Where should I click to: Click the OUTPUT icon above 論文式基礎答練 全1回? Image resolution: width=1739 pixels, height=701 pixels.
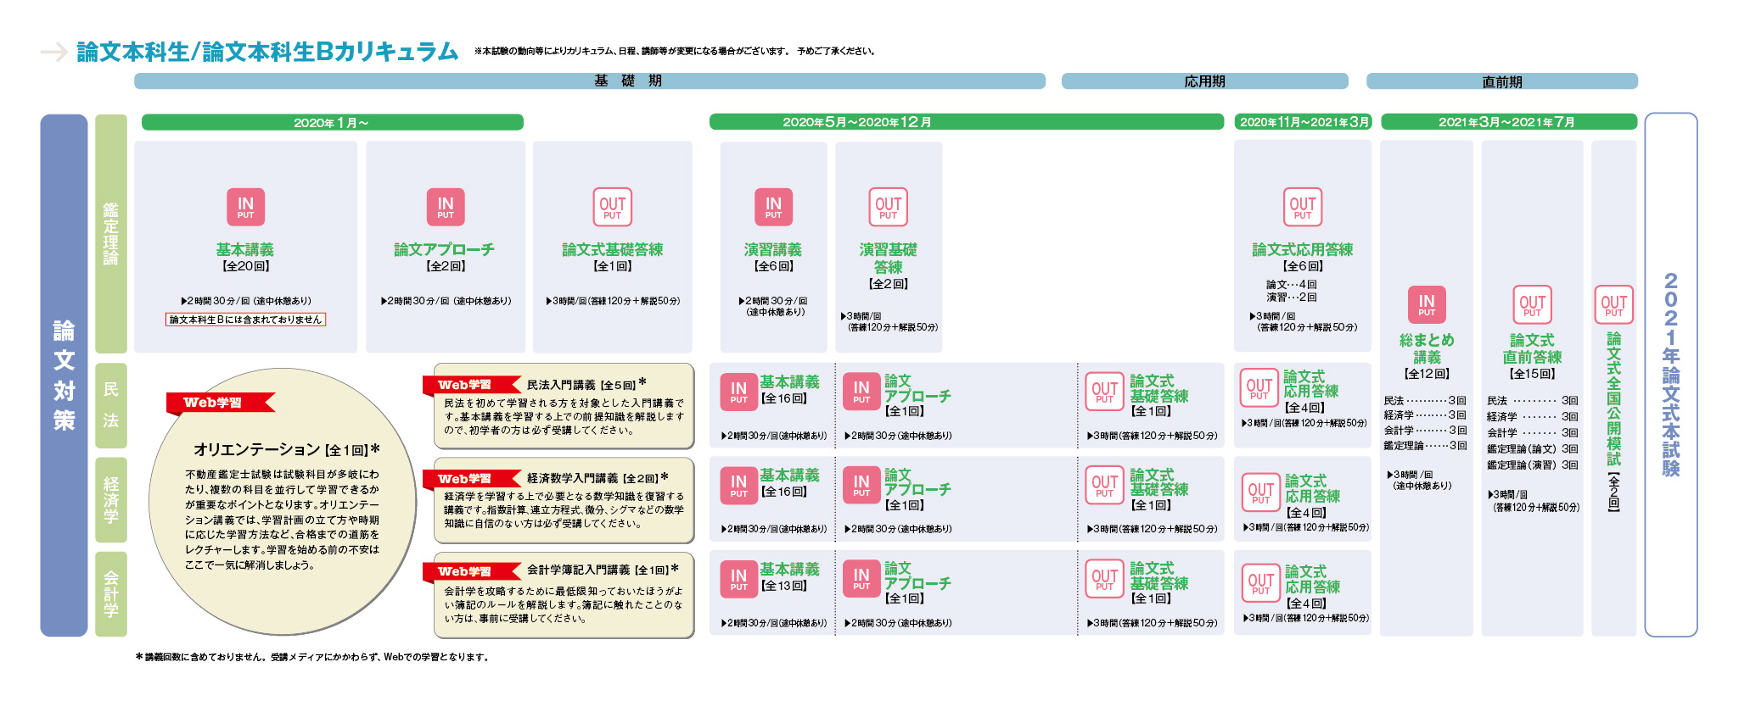point(612,207)
